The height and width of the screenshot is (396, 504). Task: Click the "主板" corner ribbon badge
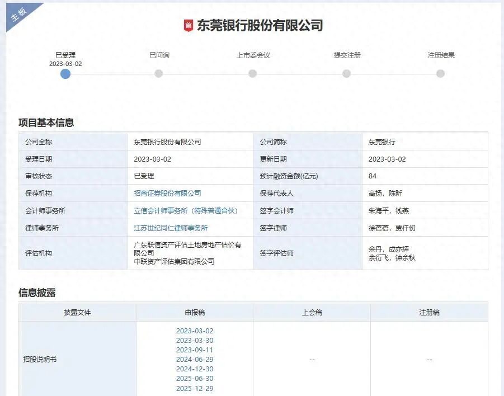(x=20, y=15)
